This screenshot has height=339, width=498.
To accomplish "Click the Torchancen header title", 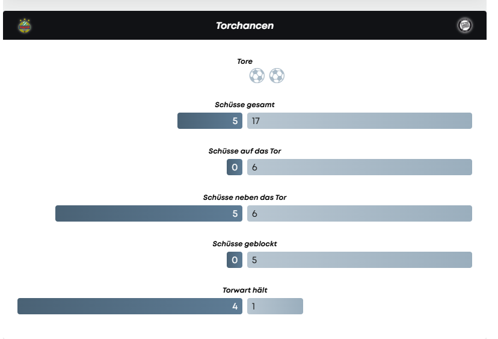I will (x=245, y=26).
